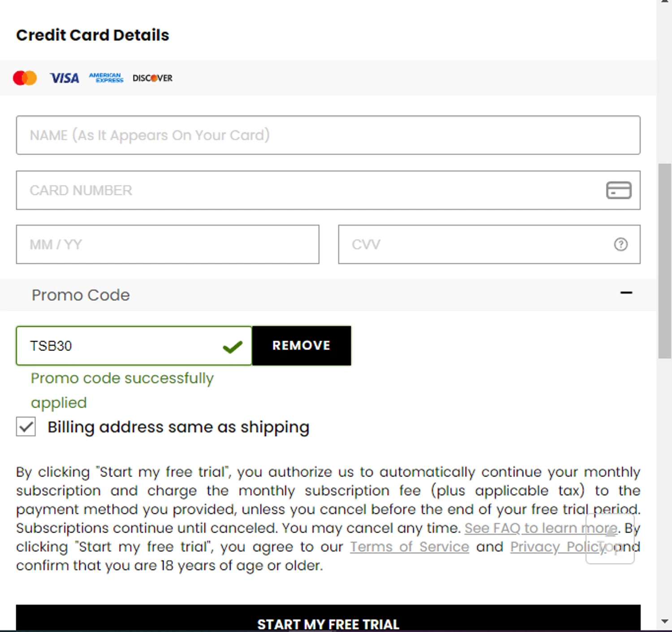Open the CVV help question mark icon
Screen dimensions: 672x632
[620, 244]
